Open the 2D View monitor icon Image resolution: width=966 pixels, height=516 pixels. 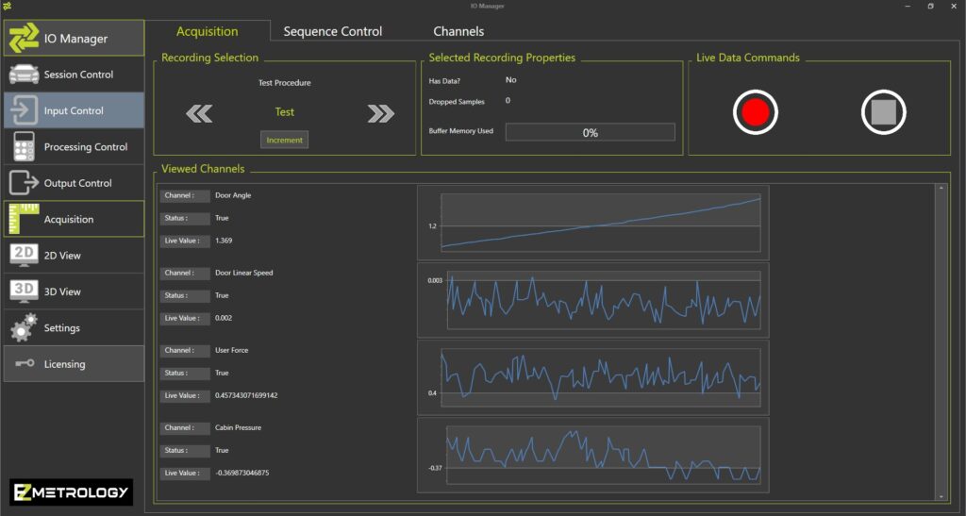[x=24, y=256]
